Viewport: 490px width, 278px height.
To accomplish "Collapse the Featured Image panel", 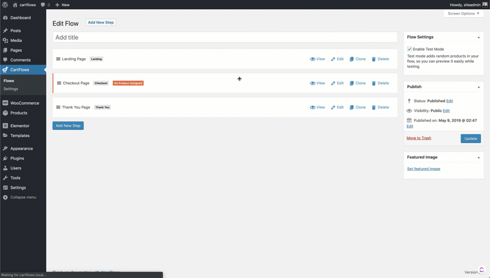I will (478, 157).
